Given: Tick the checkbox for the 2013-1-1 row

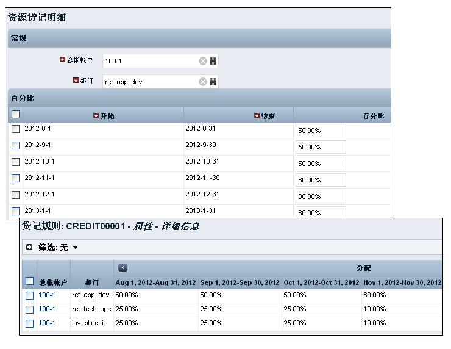Looking at the screenshot, I should (x=15, y=211).
